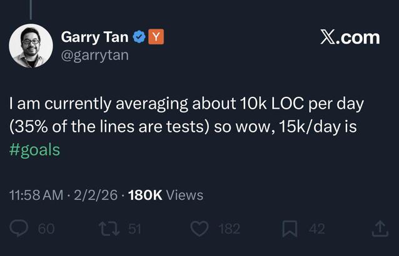This screenshot has width=399, height=256.
Task: Open Garry Tan's profile photo
Action: [x=31, y=46]
